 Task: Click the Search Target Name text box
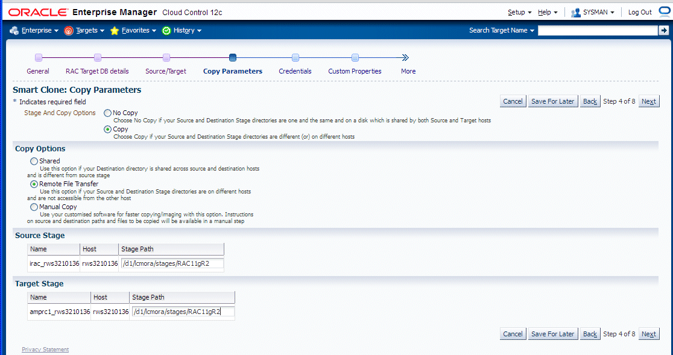pos(598,31)
